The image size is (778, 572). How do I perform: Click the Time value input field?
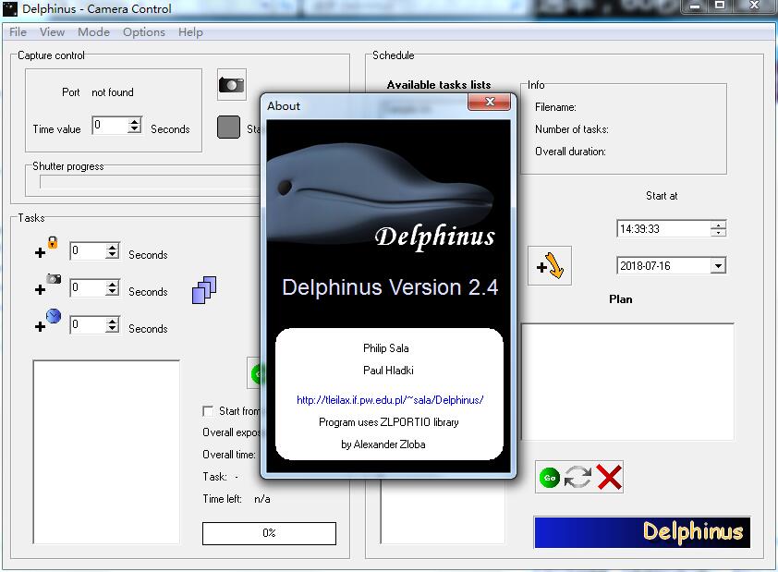click(110, 125)
